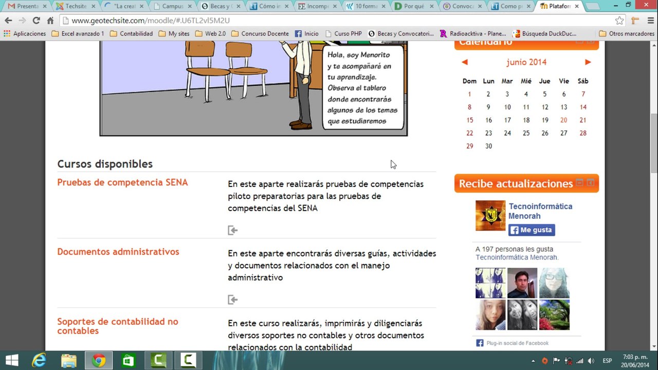Open the garden photo in Facebook widget
The width and height of the screenshot is (658, 370).
pos(554,314)
